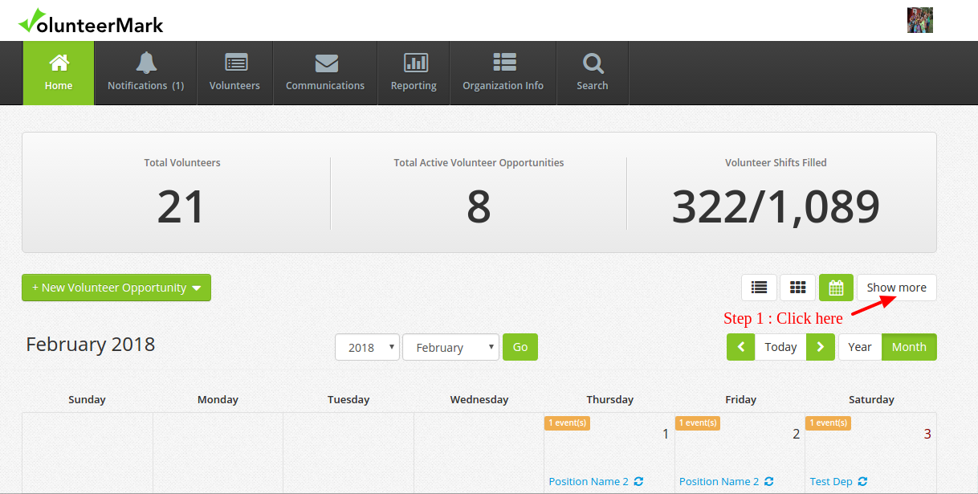Click the recurring icon beside Thursday's event
The height and width of the screenshot is (494, 978).
(638, 482)
